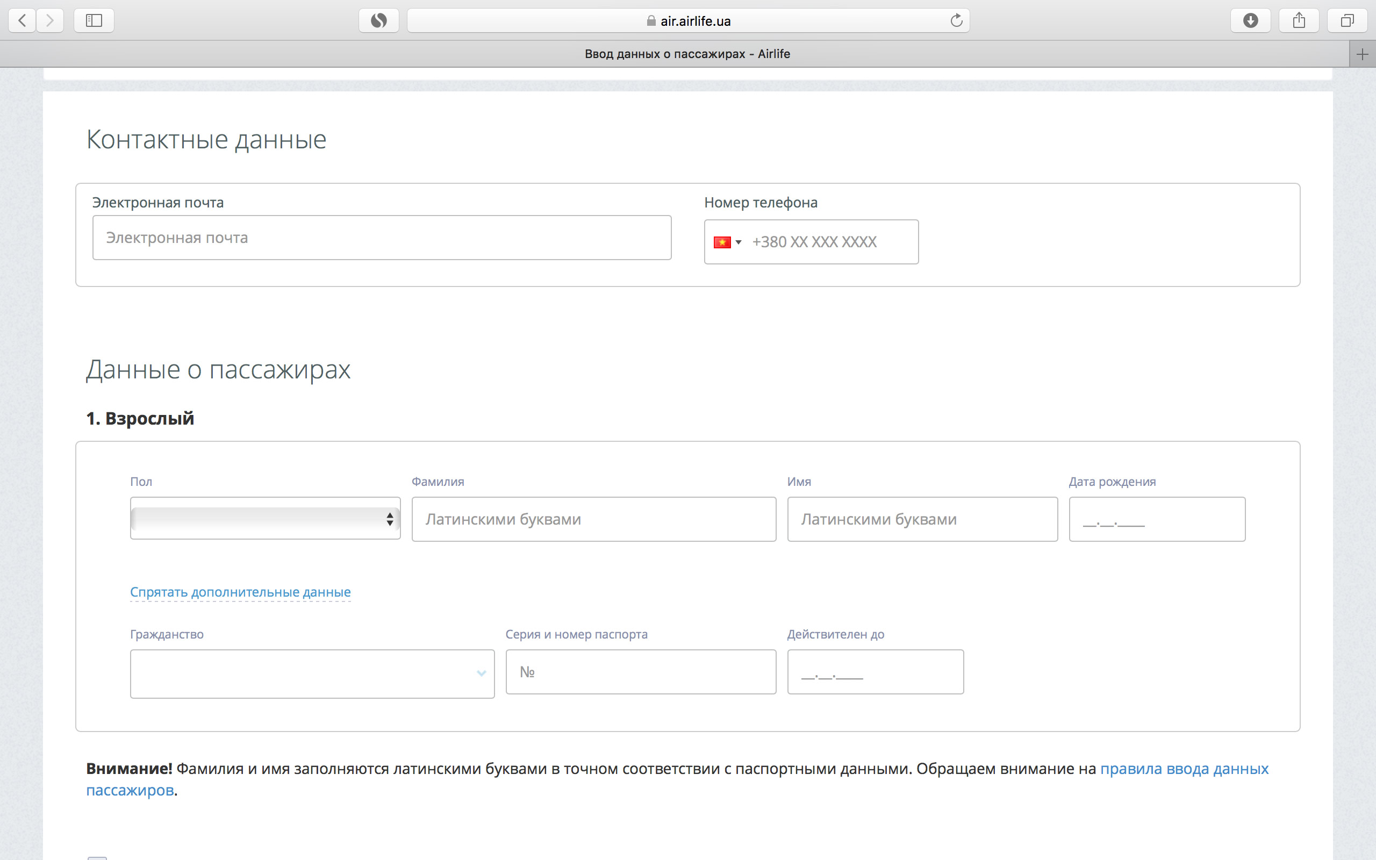Open the phone country flag dropdown

[x=727, y=242]
